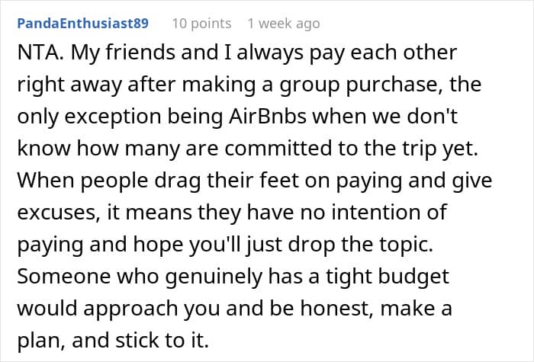Click the word 'genuinely' in the comment

(x=214, y=277)
